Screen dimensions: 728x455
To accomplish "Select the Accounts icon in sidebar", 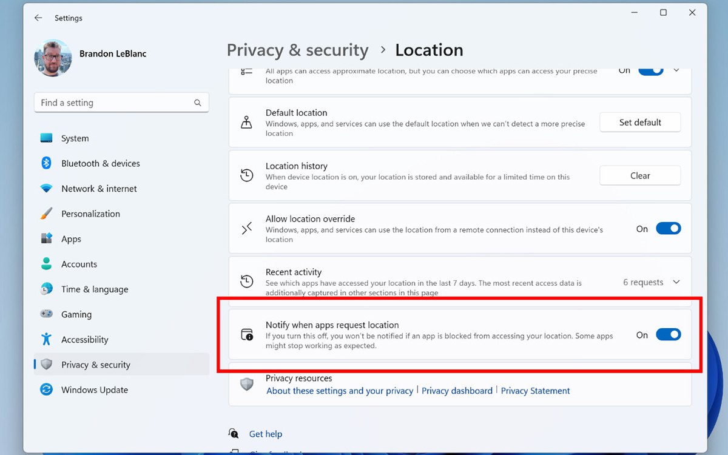I will point(46,264).
